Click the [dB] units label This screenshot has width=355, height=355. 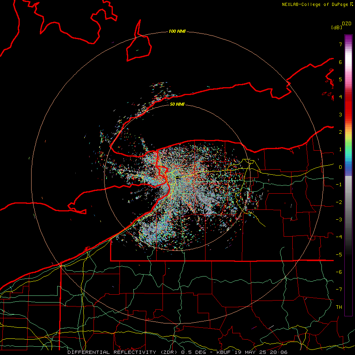(x=337, y=27)
